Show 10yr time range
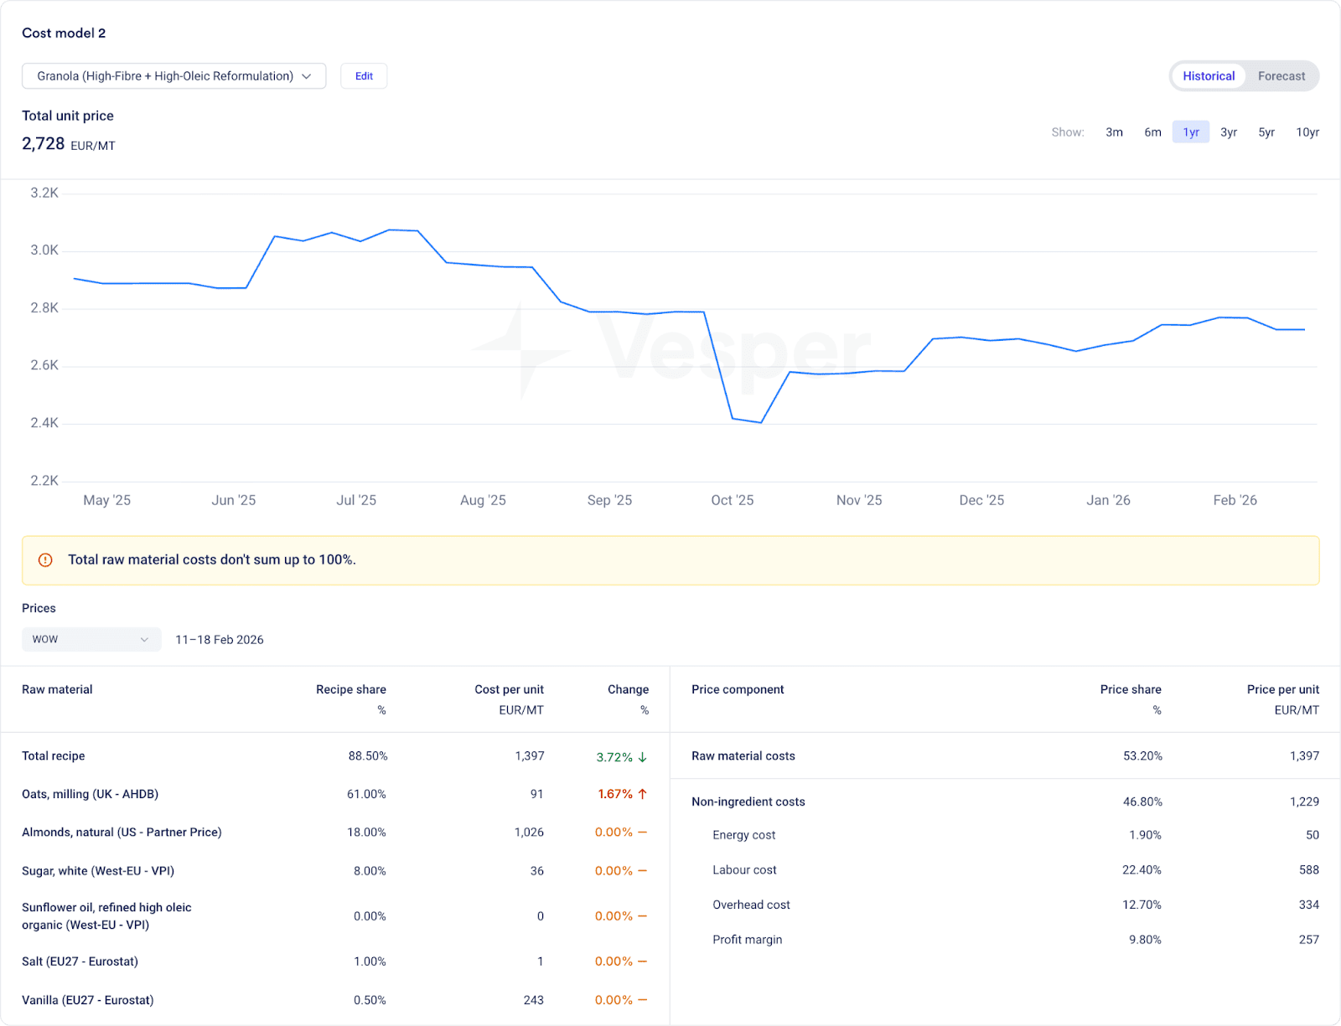 [x=1307, y=132]
